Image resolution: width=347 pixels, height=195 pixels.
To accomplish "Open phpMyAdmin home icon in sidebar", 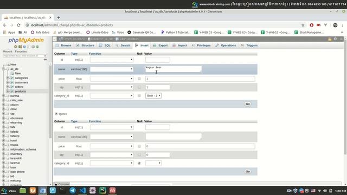I will tap(16, 47).
